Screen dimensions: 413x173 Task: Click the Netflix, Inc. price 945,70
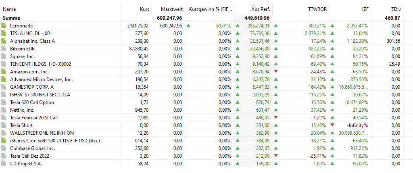(142, 110)
